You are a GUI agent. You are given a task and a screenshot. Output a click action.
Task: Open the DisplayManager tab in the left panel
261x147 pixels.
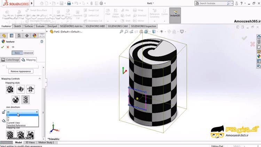point(34,36)
